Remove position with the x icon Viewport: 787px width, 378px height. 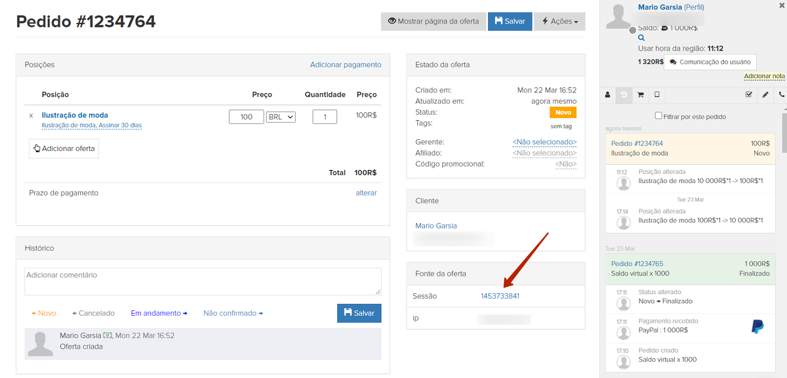tap(31, 115)
